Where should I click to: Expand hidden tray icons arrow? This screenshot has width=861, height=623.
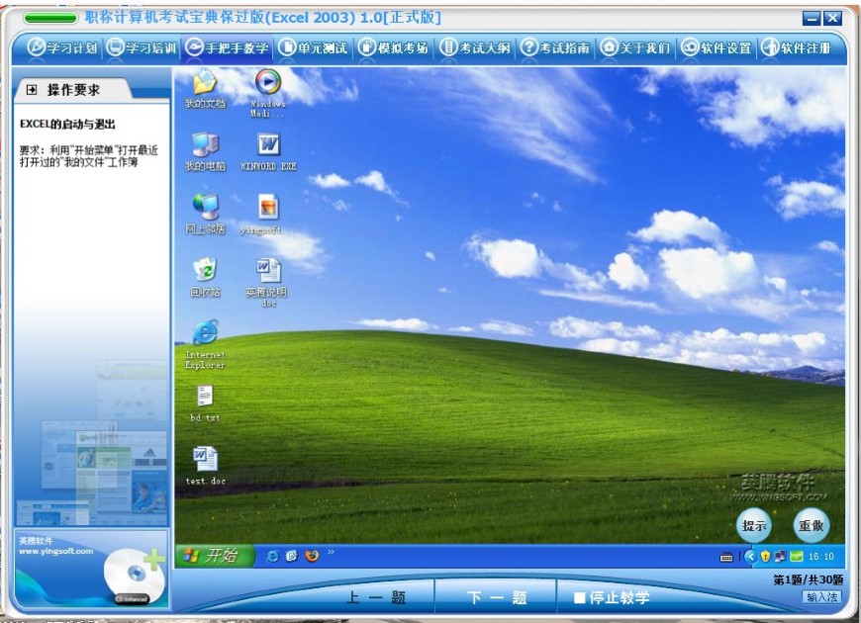click(x=750, y=557)
